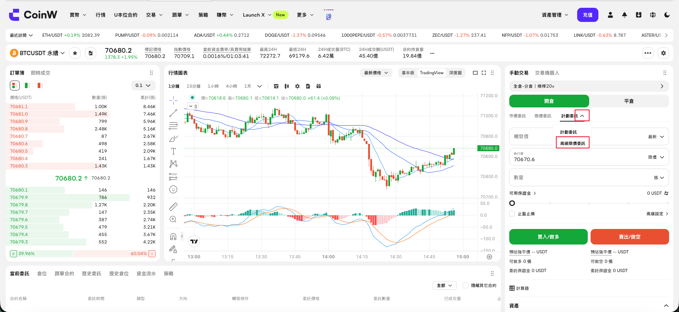Select the 15 minute timeframe
Viewport: 679px width, 312px height.
193,86
